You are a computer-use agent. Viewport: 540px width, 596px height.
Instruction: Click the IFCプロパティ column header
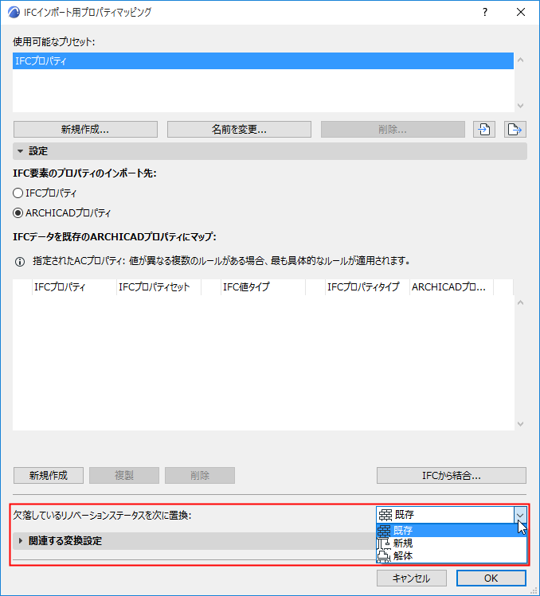click(74, 287)
